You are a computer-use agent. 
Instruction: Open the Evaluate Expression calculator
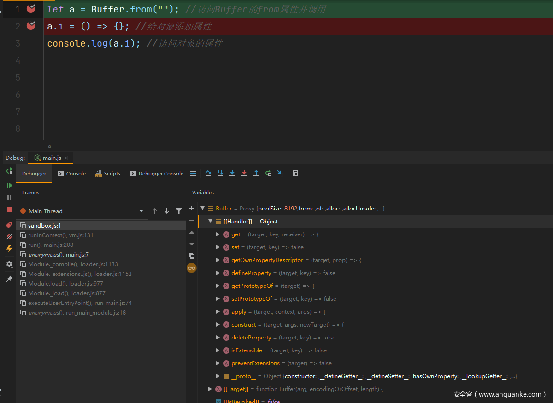(x=295, y=173)
